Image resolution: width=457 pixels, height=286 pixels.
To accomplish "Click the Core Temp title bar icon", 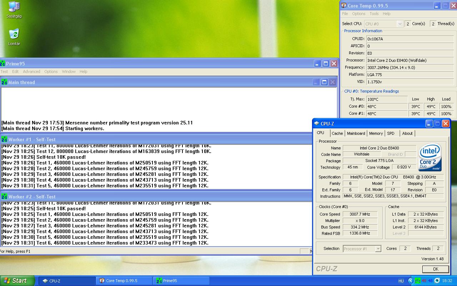I will [x=344, y=5].
